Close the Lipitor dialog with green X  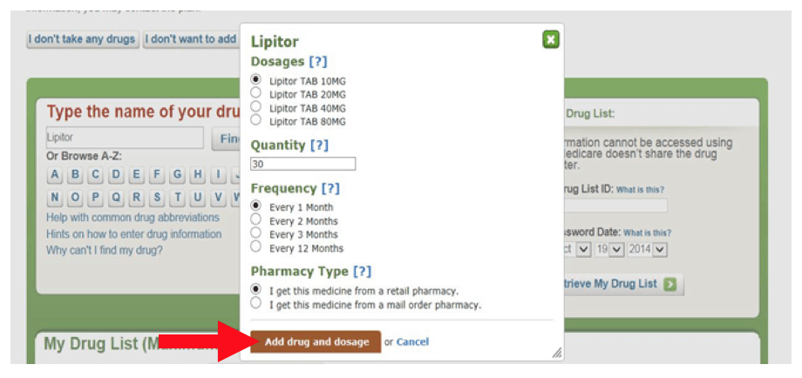(x=550, y=40)
